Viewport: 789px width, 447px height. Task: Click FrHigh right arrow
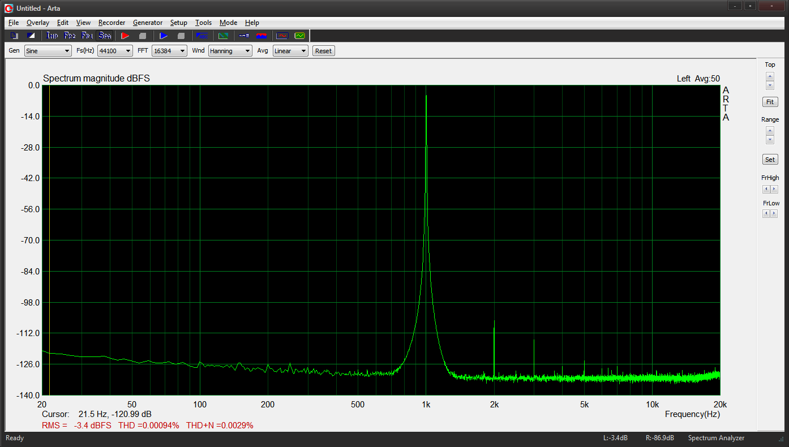coord(774,189)
